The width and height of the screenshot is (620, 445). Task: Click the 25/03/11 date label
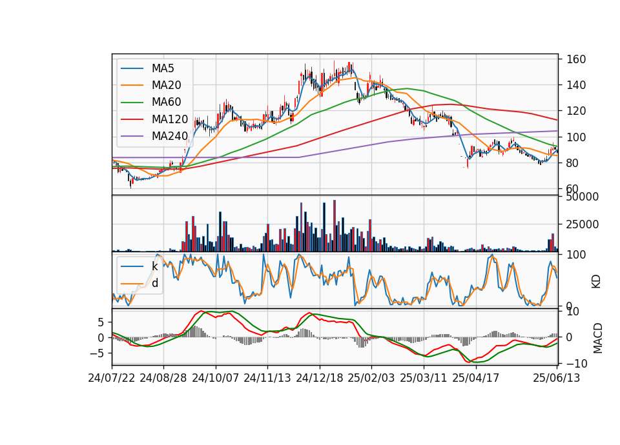pyautogui.click(x=424, y=378)
